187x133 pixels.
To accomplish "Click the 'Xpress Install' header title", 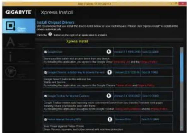I will tap(57, 12).
